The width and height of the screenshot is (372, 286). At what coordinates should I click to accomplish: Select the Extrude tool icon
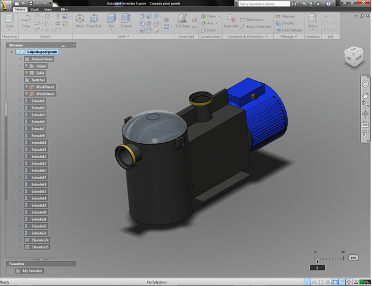point(126,18)
